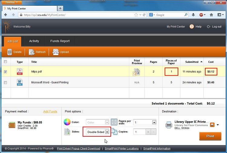227x153 pixels.
Task: Click the color wheel icon
Action: coord(67,122)
